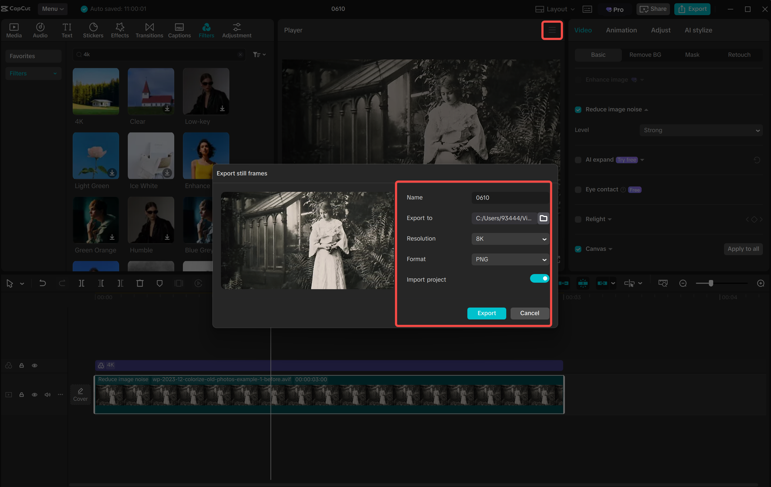Zoom in on the timeline with the magnifier plus
The width and height of the screenshot is (771, 487).
pyautogui.click(x=761, y=283)
